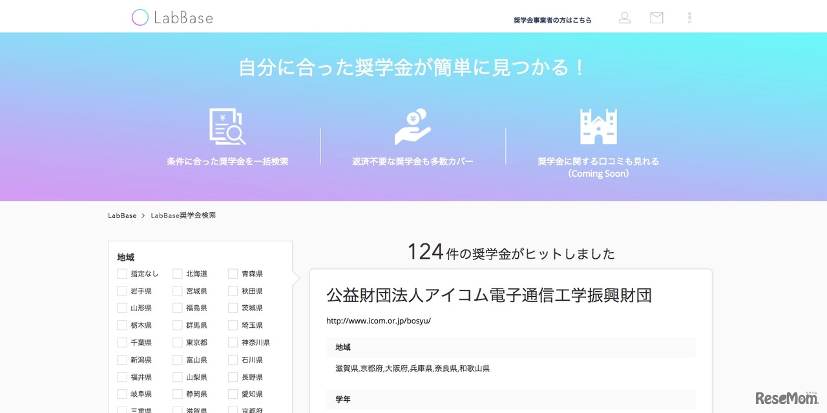The width and height of the screenshot is (827, 413).
Task: Select the アイコム電子通信工学振興財団 heading
Action: pyautogui.click(x=488, y=295)
